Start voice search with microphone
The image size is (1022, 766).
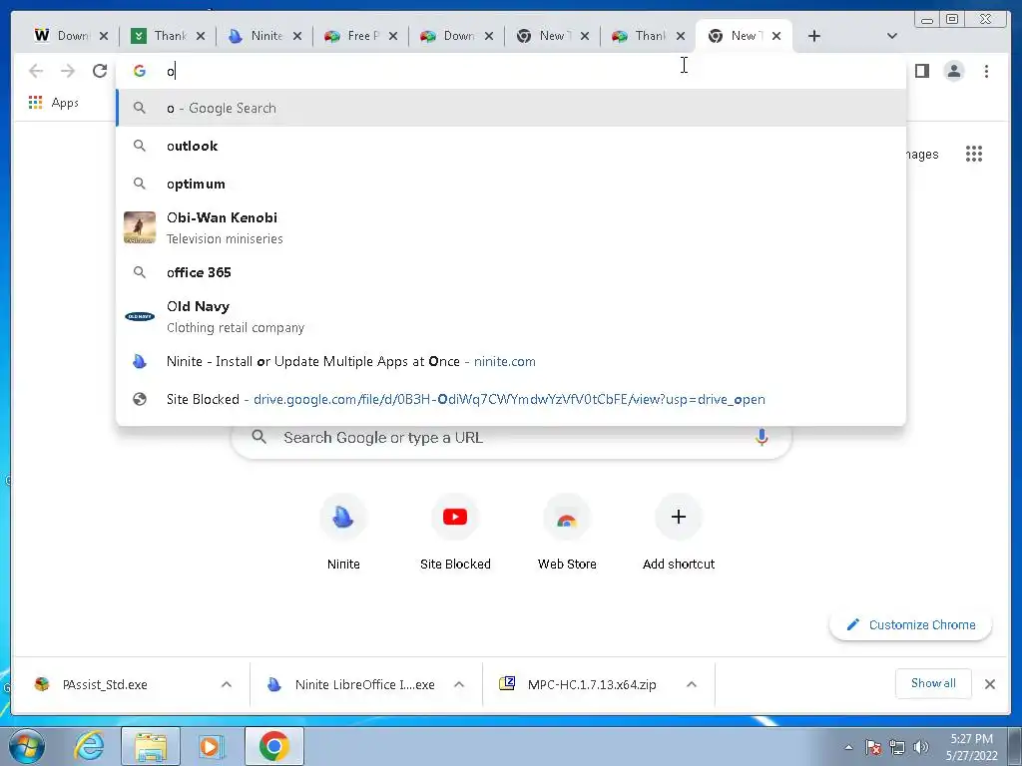762,437
